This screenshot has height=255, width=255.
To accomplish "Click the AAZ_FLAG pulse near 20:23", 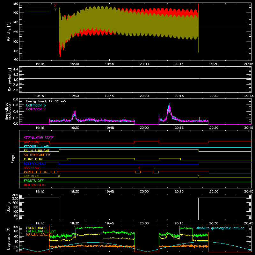I will [x=199, y=176].
